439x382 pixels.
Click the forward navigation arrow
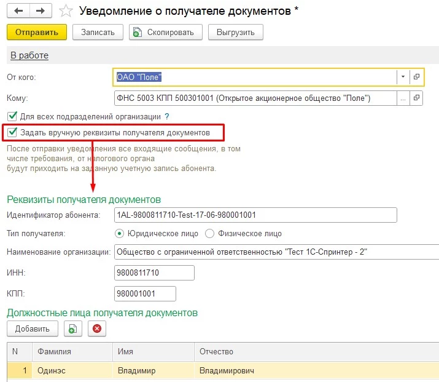pos(40,11)
